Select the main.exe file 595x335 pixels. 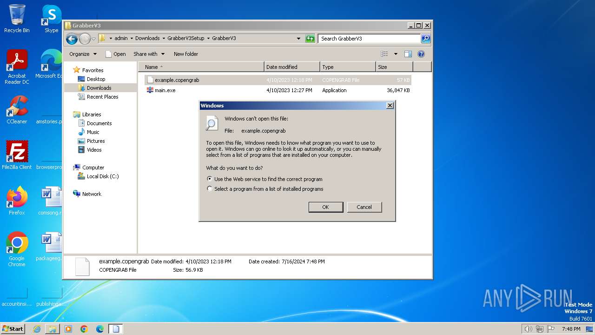tap(165, 90)
